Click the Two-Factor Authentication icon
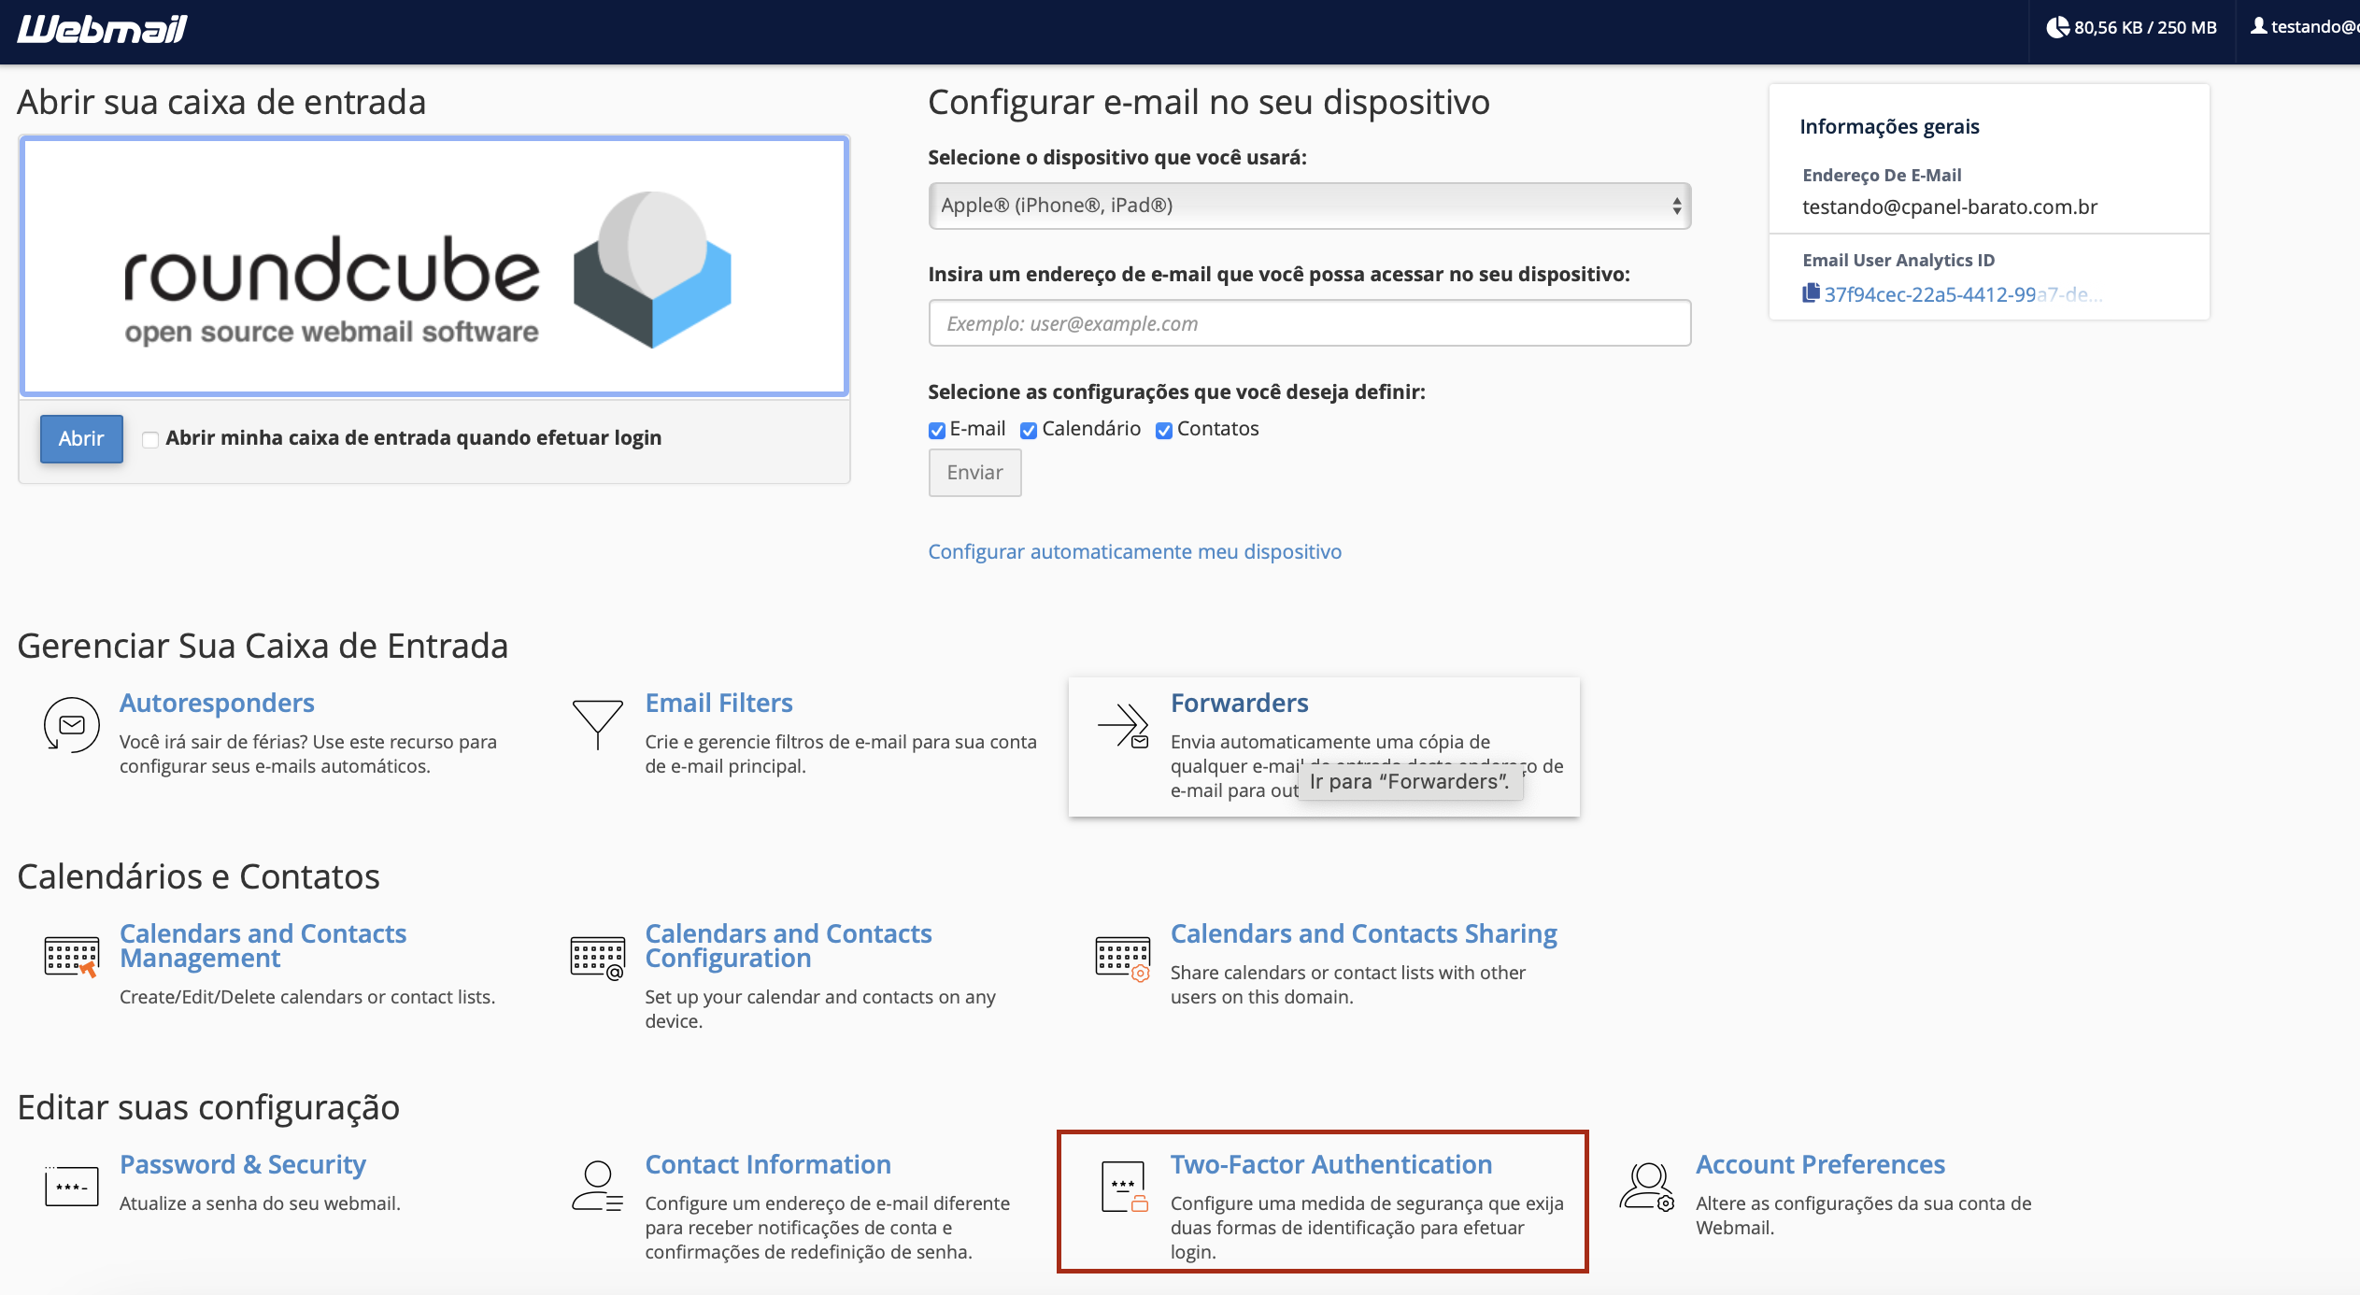Screen dimensions: 2360x1295 tap(1124, 1187)
